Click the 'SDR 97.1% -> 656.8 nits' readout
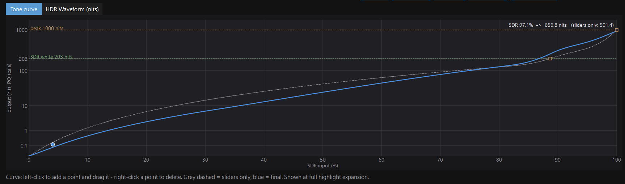The height and width of the screenshot is (184, 625). coord(538,25)
